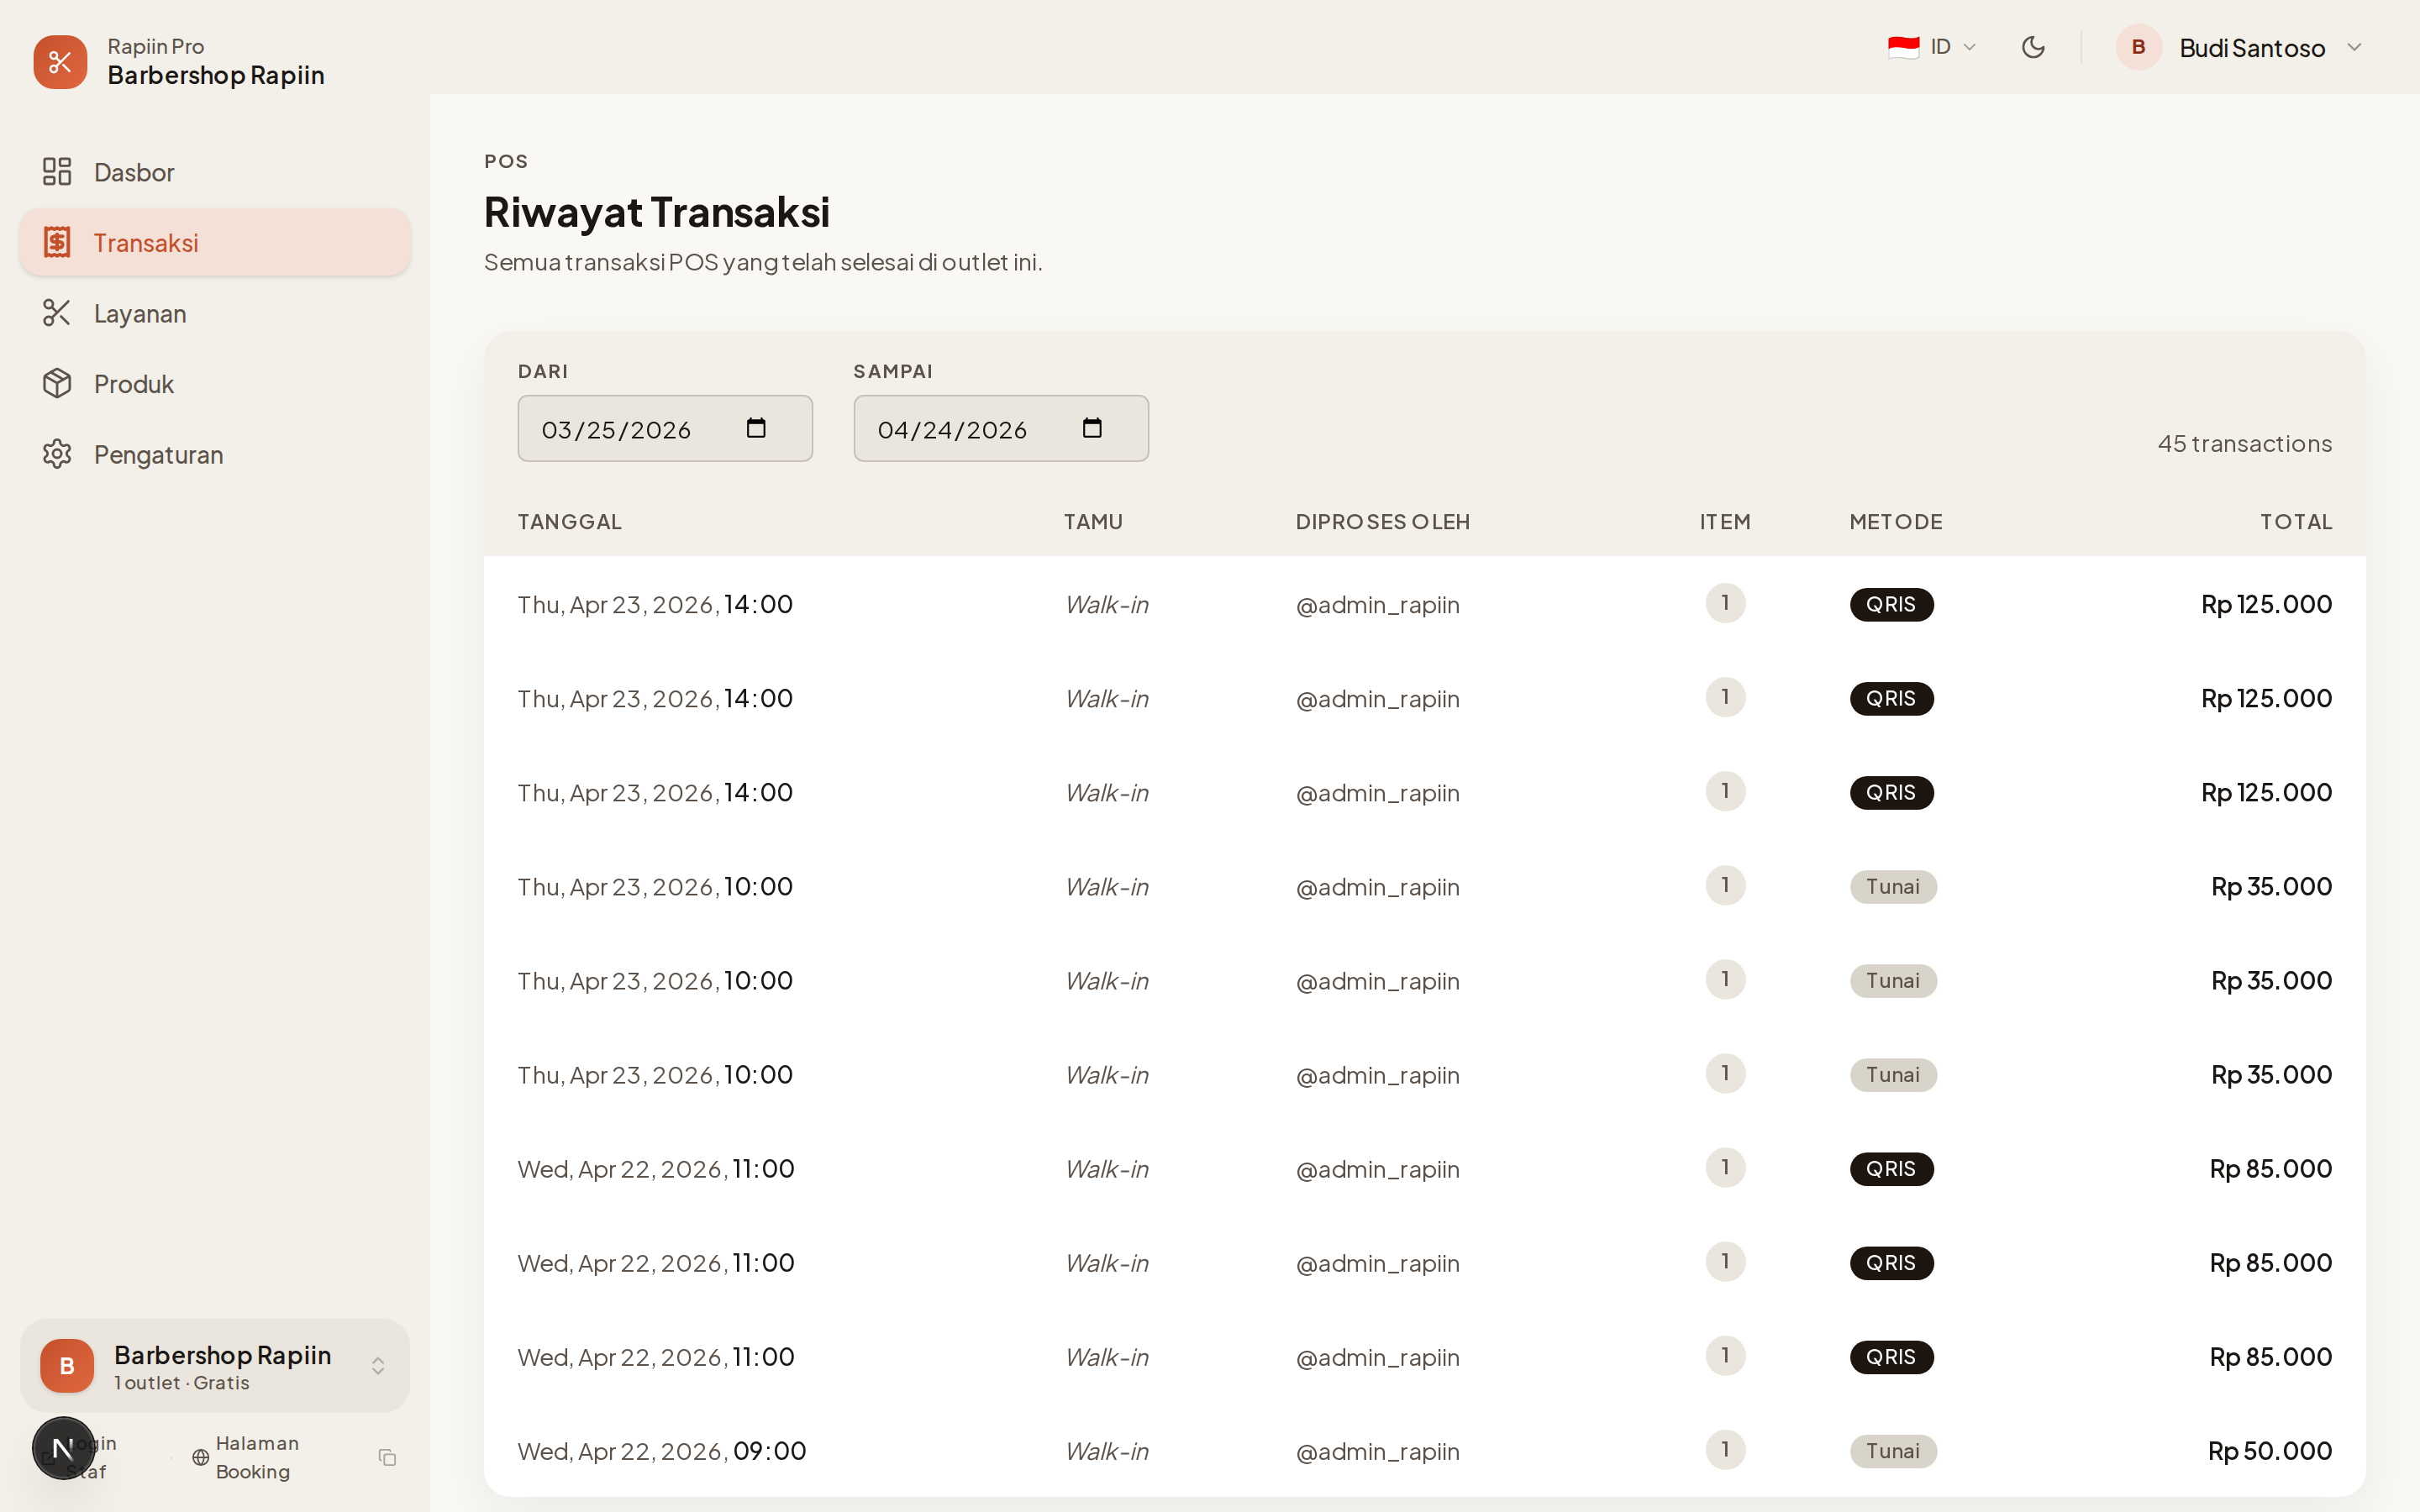Open the ID language dropdown

click(x=1932, y=47)
